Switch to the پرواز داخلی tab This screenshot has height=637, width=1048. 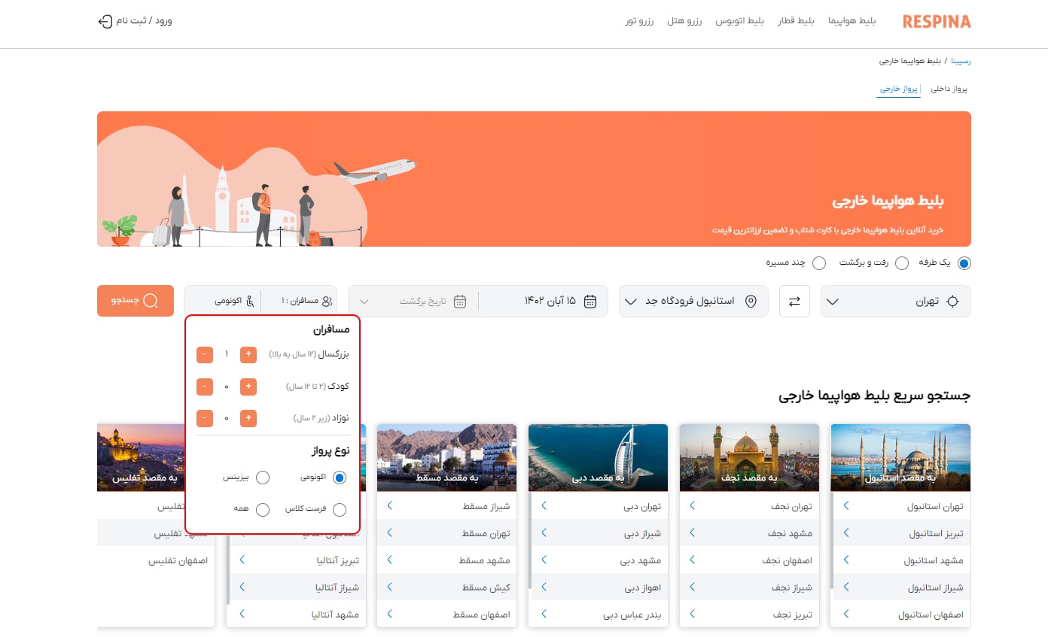coord(948,88)
